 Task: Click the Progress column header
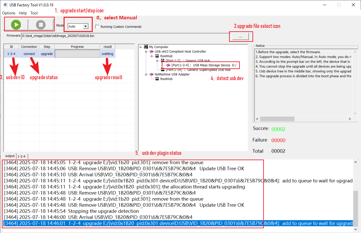(77, 47)
